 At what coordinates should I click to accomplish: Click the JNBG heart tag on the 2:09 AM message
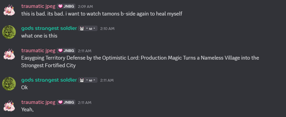66,6
